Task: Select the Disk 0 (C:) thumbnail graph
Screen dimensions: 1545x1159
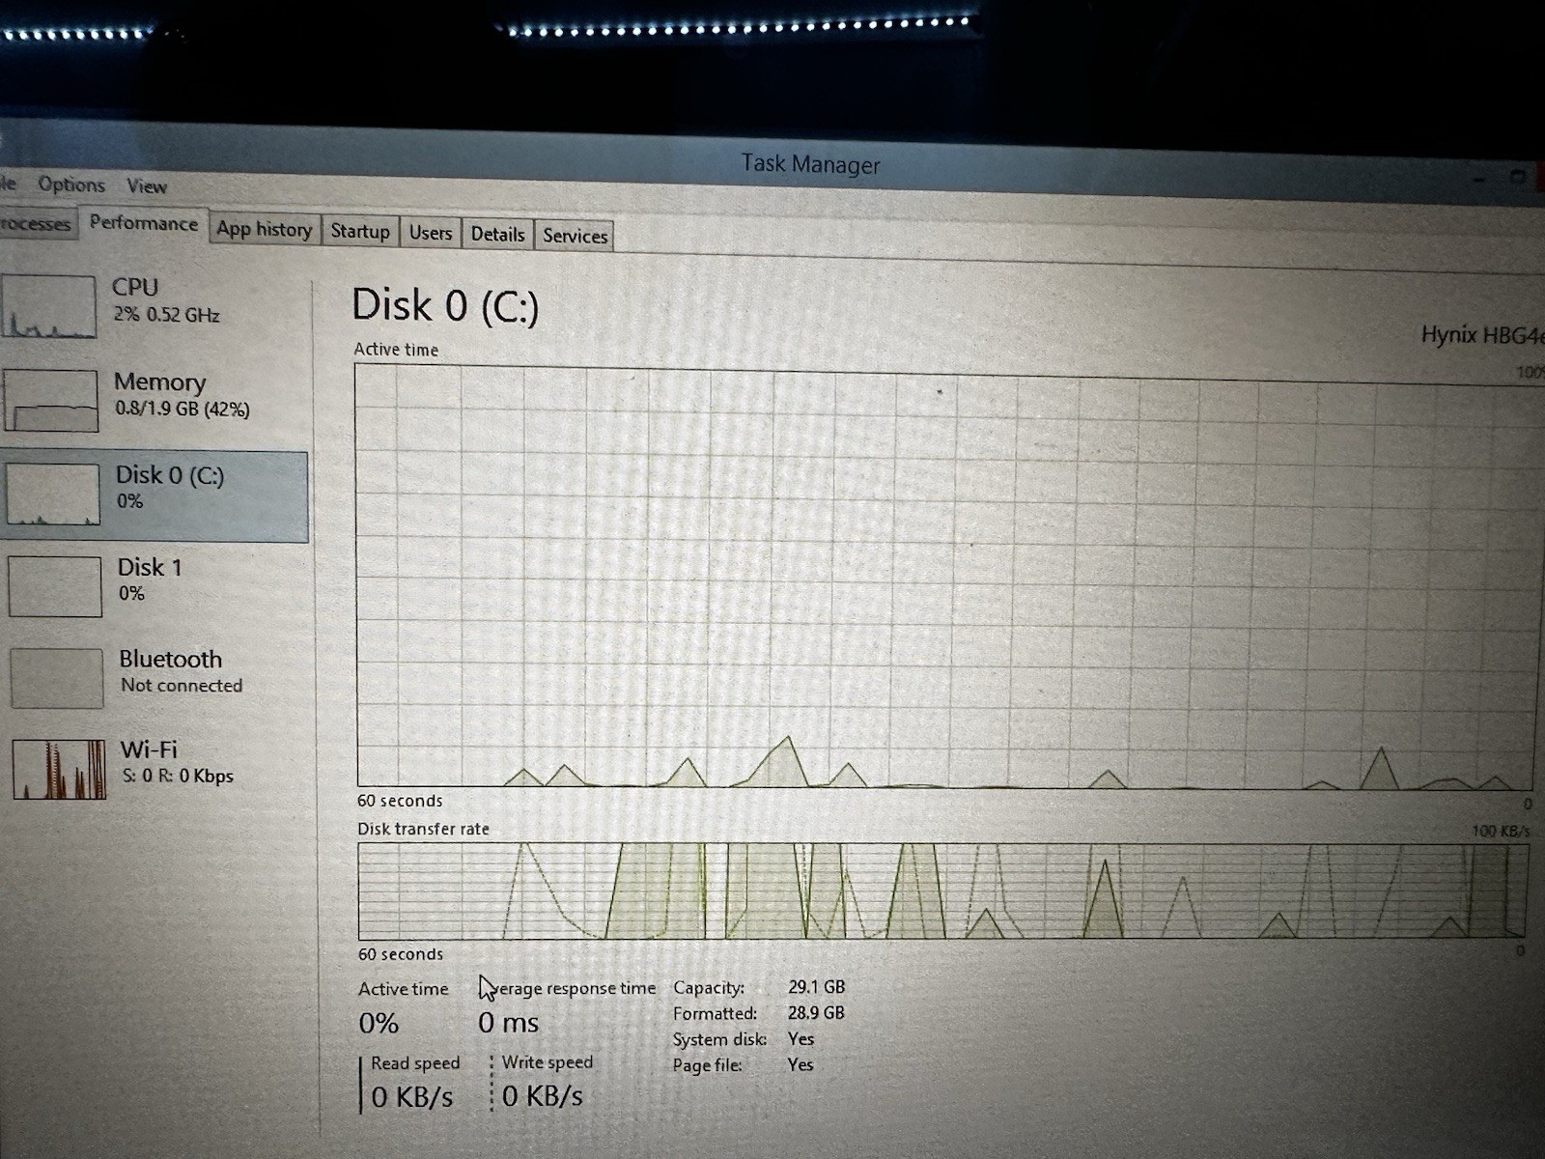Action: tap(53, 494)
